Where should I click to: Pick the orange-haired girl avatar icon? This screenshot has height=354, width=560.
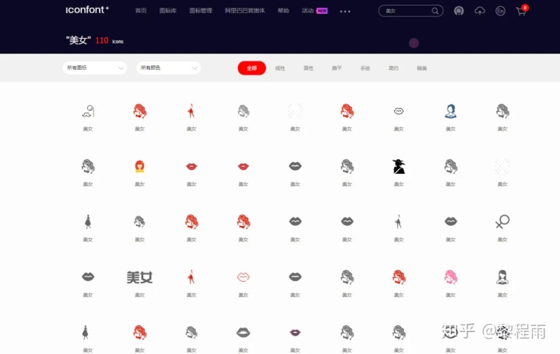click(x=140, y=166)
